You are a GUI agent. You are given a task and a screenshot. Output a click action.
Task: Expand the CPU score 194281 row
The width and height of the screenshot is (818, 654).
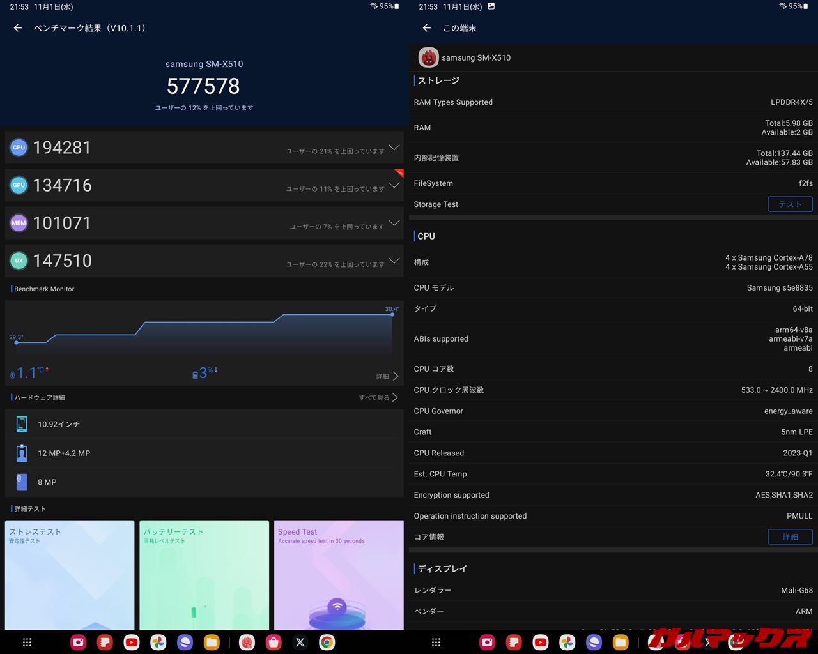pos(394,148)
